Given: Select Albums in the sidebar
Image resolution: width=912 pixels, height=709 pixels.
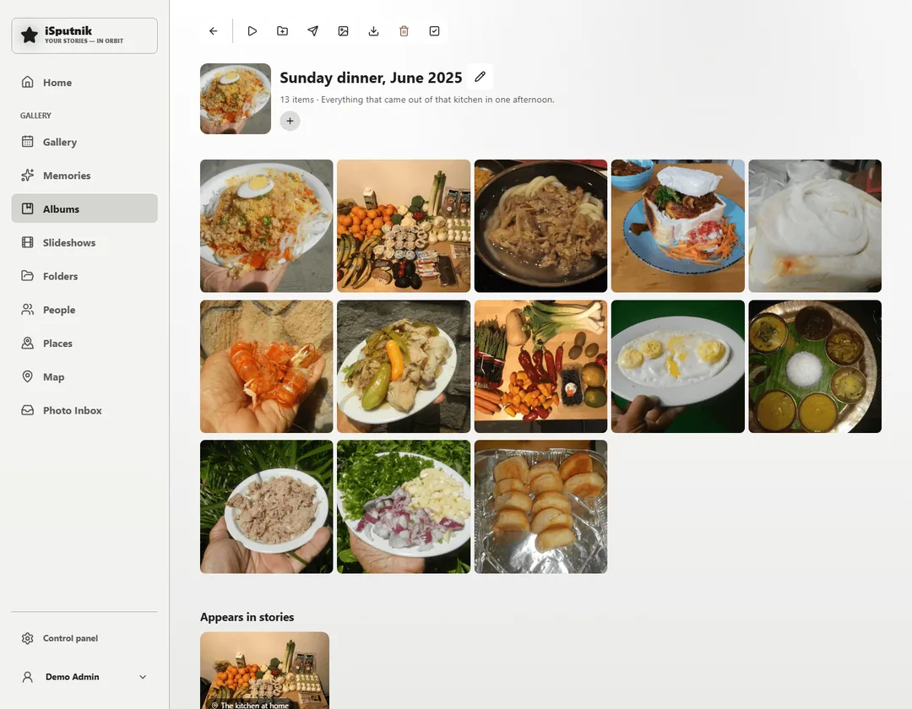Looking at the screenshot, I should (84, 208).
